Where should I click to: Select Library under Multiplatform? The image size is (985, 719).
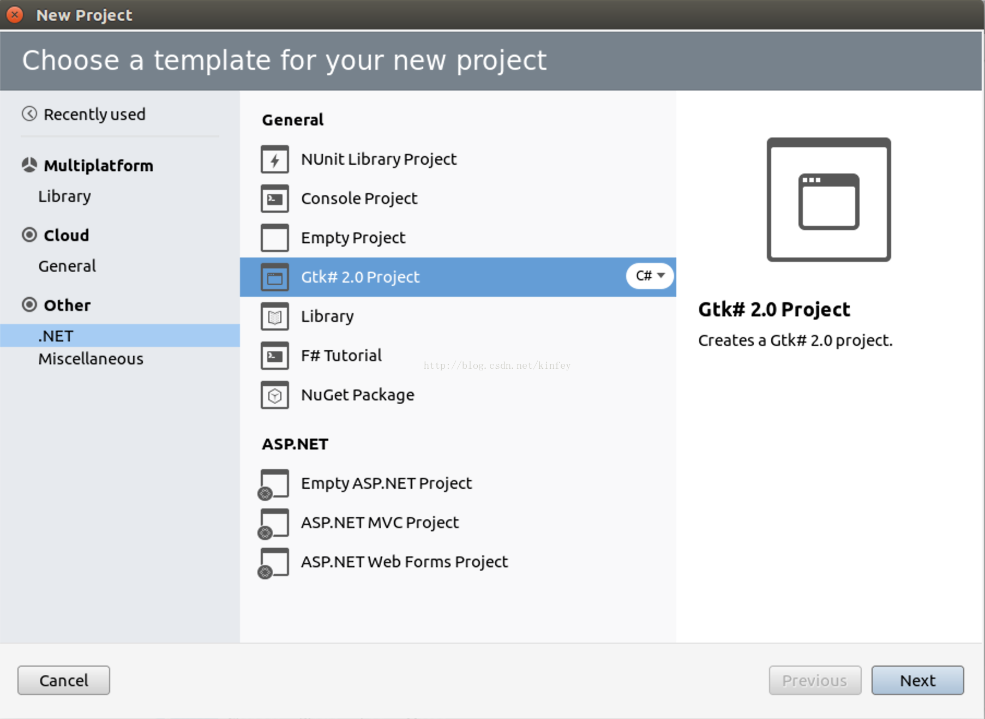pos(64,196)
